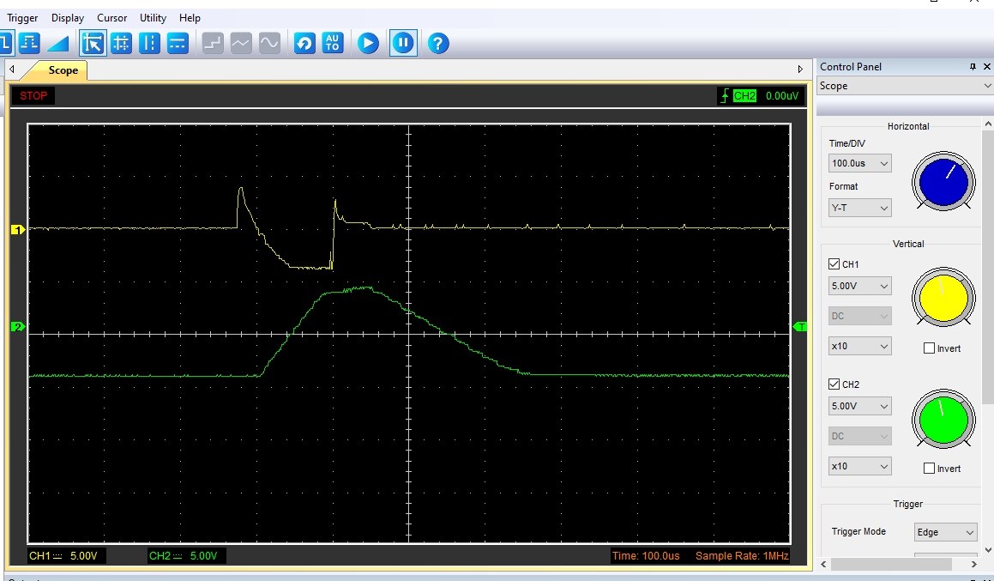The height and width of the screenshot is (581, 994).
Task: Open the Cursor menu
Action: [111, 17]
